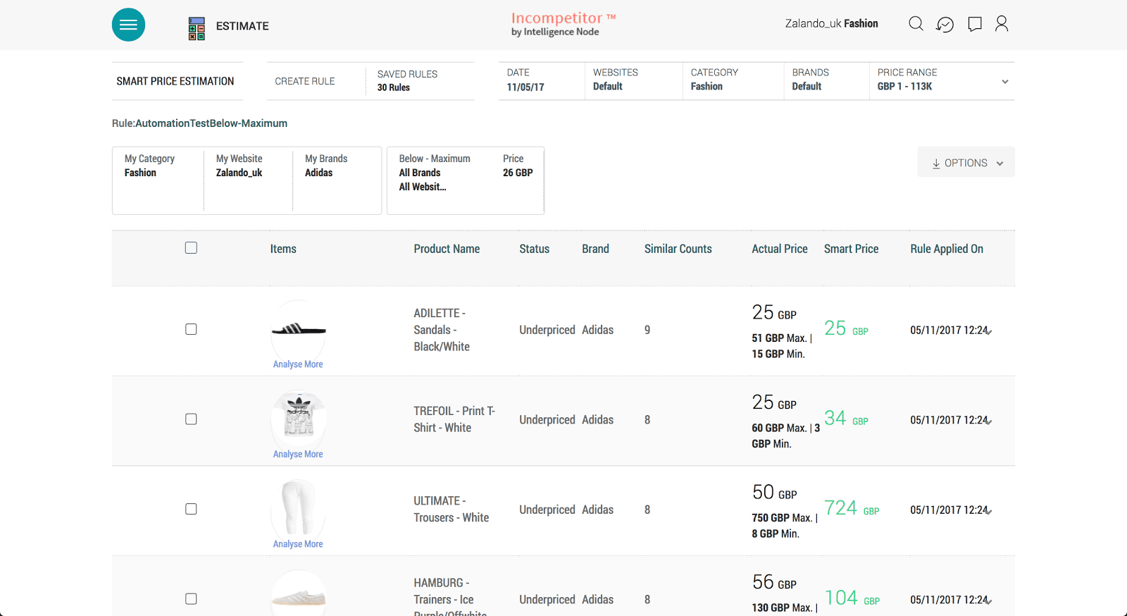The image size is (1127, 616).
Task: Click Analyse More under ADILETTE sandals
Action: tap(298, 364)
